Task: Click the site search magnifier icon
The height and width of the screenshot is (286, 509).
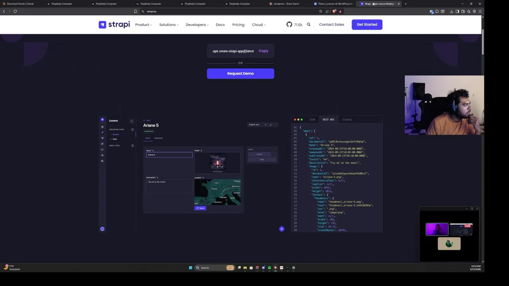Action: tap(309, 25)
